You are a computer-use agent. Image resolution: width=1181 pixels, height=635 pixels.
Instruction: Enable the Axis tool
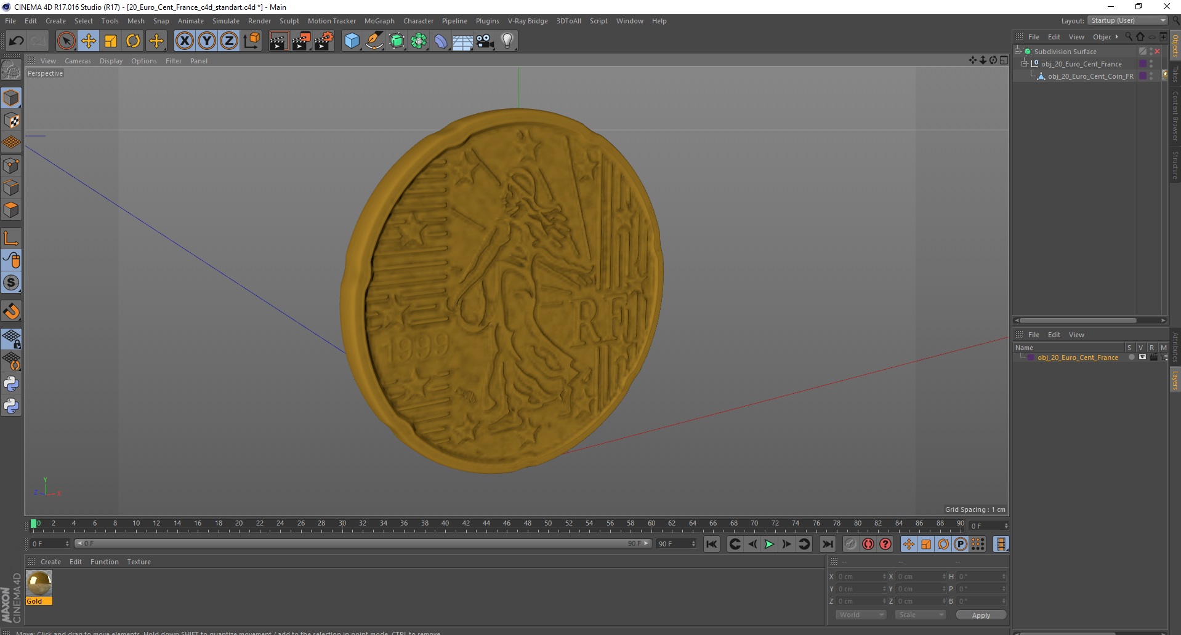(11, 238)
